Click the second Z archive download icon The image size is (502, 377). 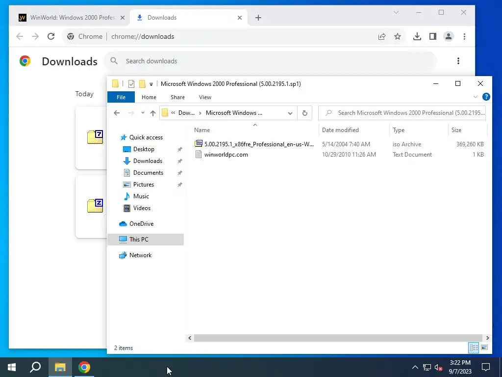[x=95, y=206]
